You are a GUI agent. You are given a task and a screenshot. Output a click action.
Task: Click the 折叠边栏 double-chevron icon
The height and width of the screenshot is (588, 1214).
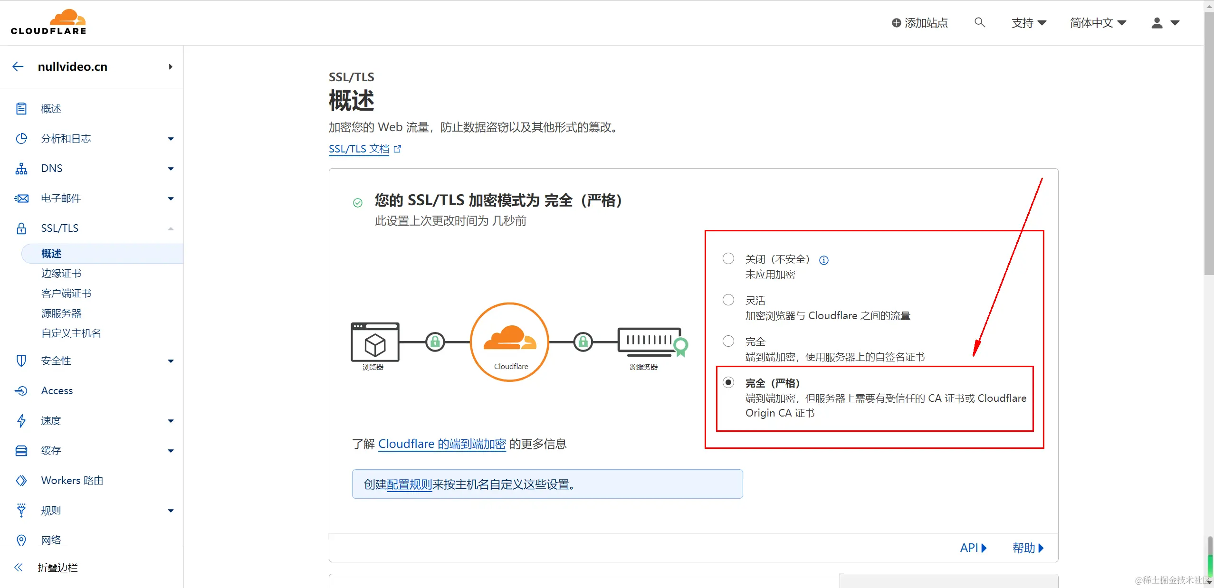(19, 568)
